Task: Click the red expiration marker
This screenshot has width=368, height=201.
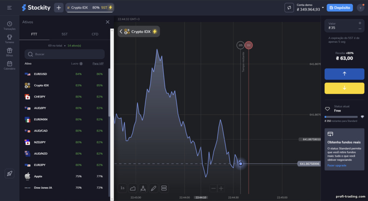Action: coord(248,45)
